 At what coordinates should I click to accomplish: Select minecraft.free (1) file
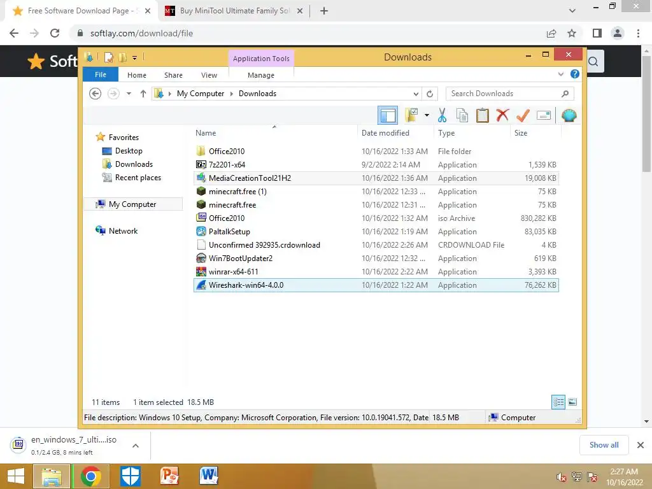pyautogui.click(x=376, y=191)
